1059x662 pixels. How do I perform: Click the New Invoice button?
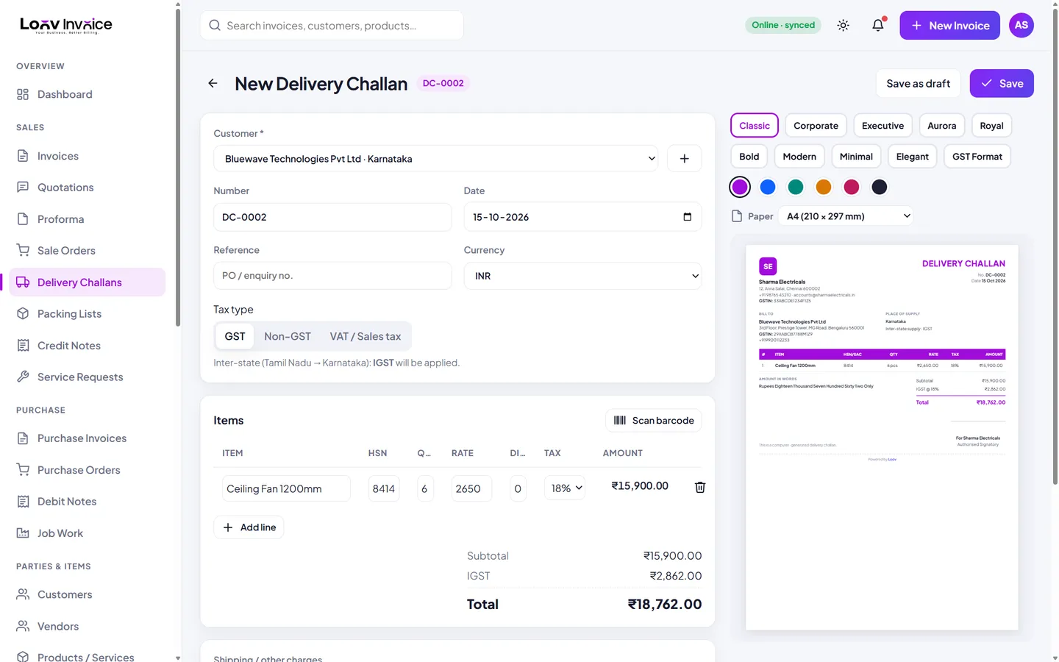coord(949,26)
